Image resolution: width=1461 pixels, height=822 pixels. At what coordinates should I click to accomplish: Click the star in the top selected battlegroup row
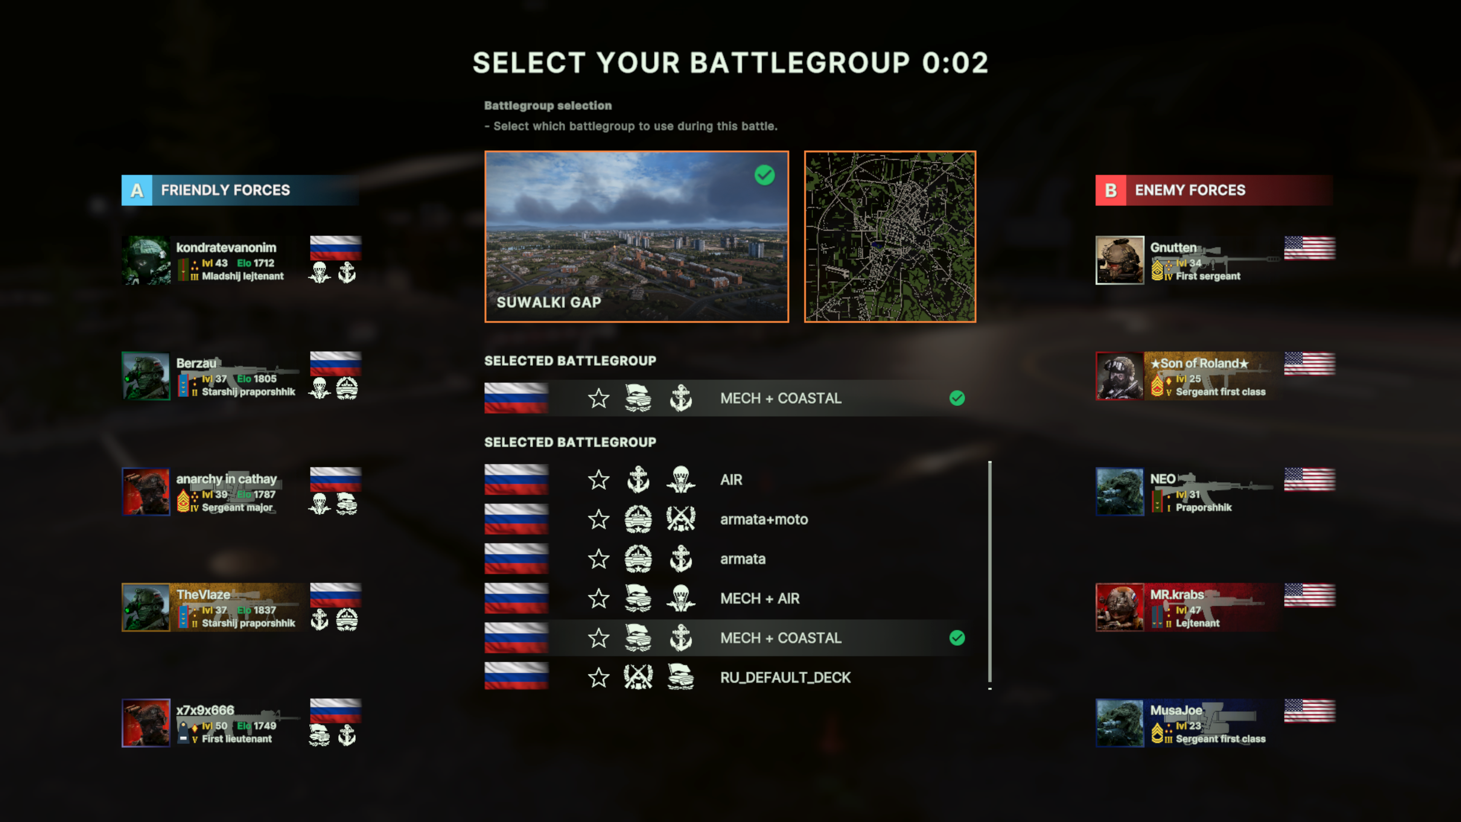(x=598, y=398)
